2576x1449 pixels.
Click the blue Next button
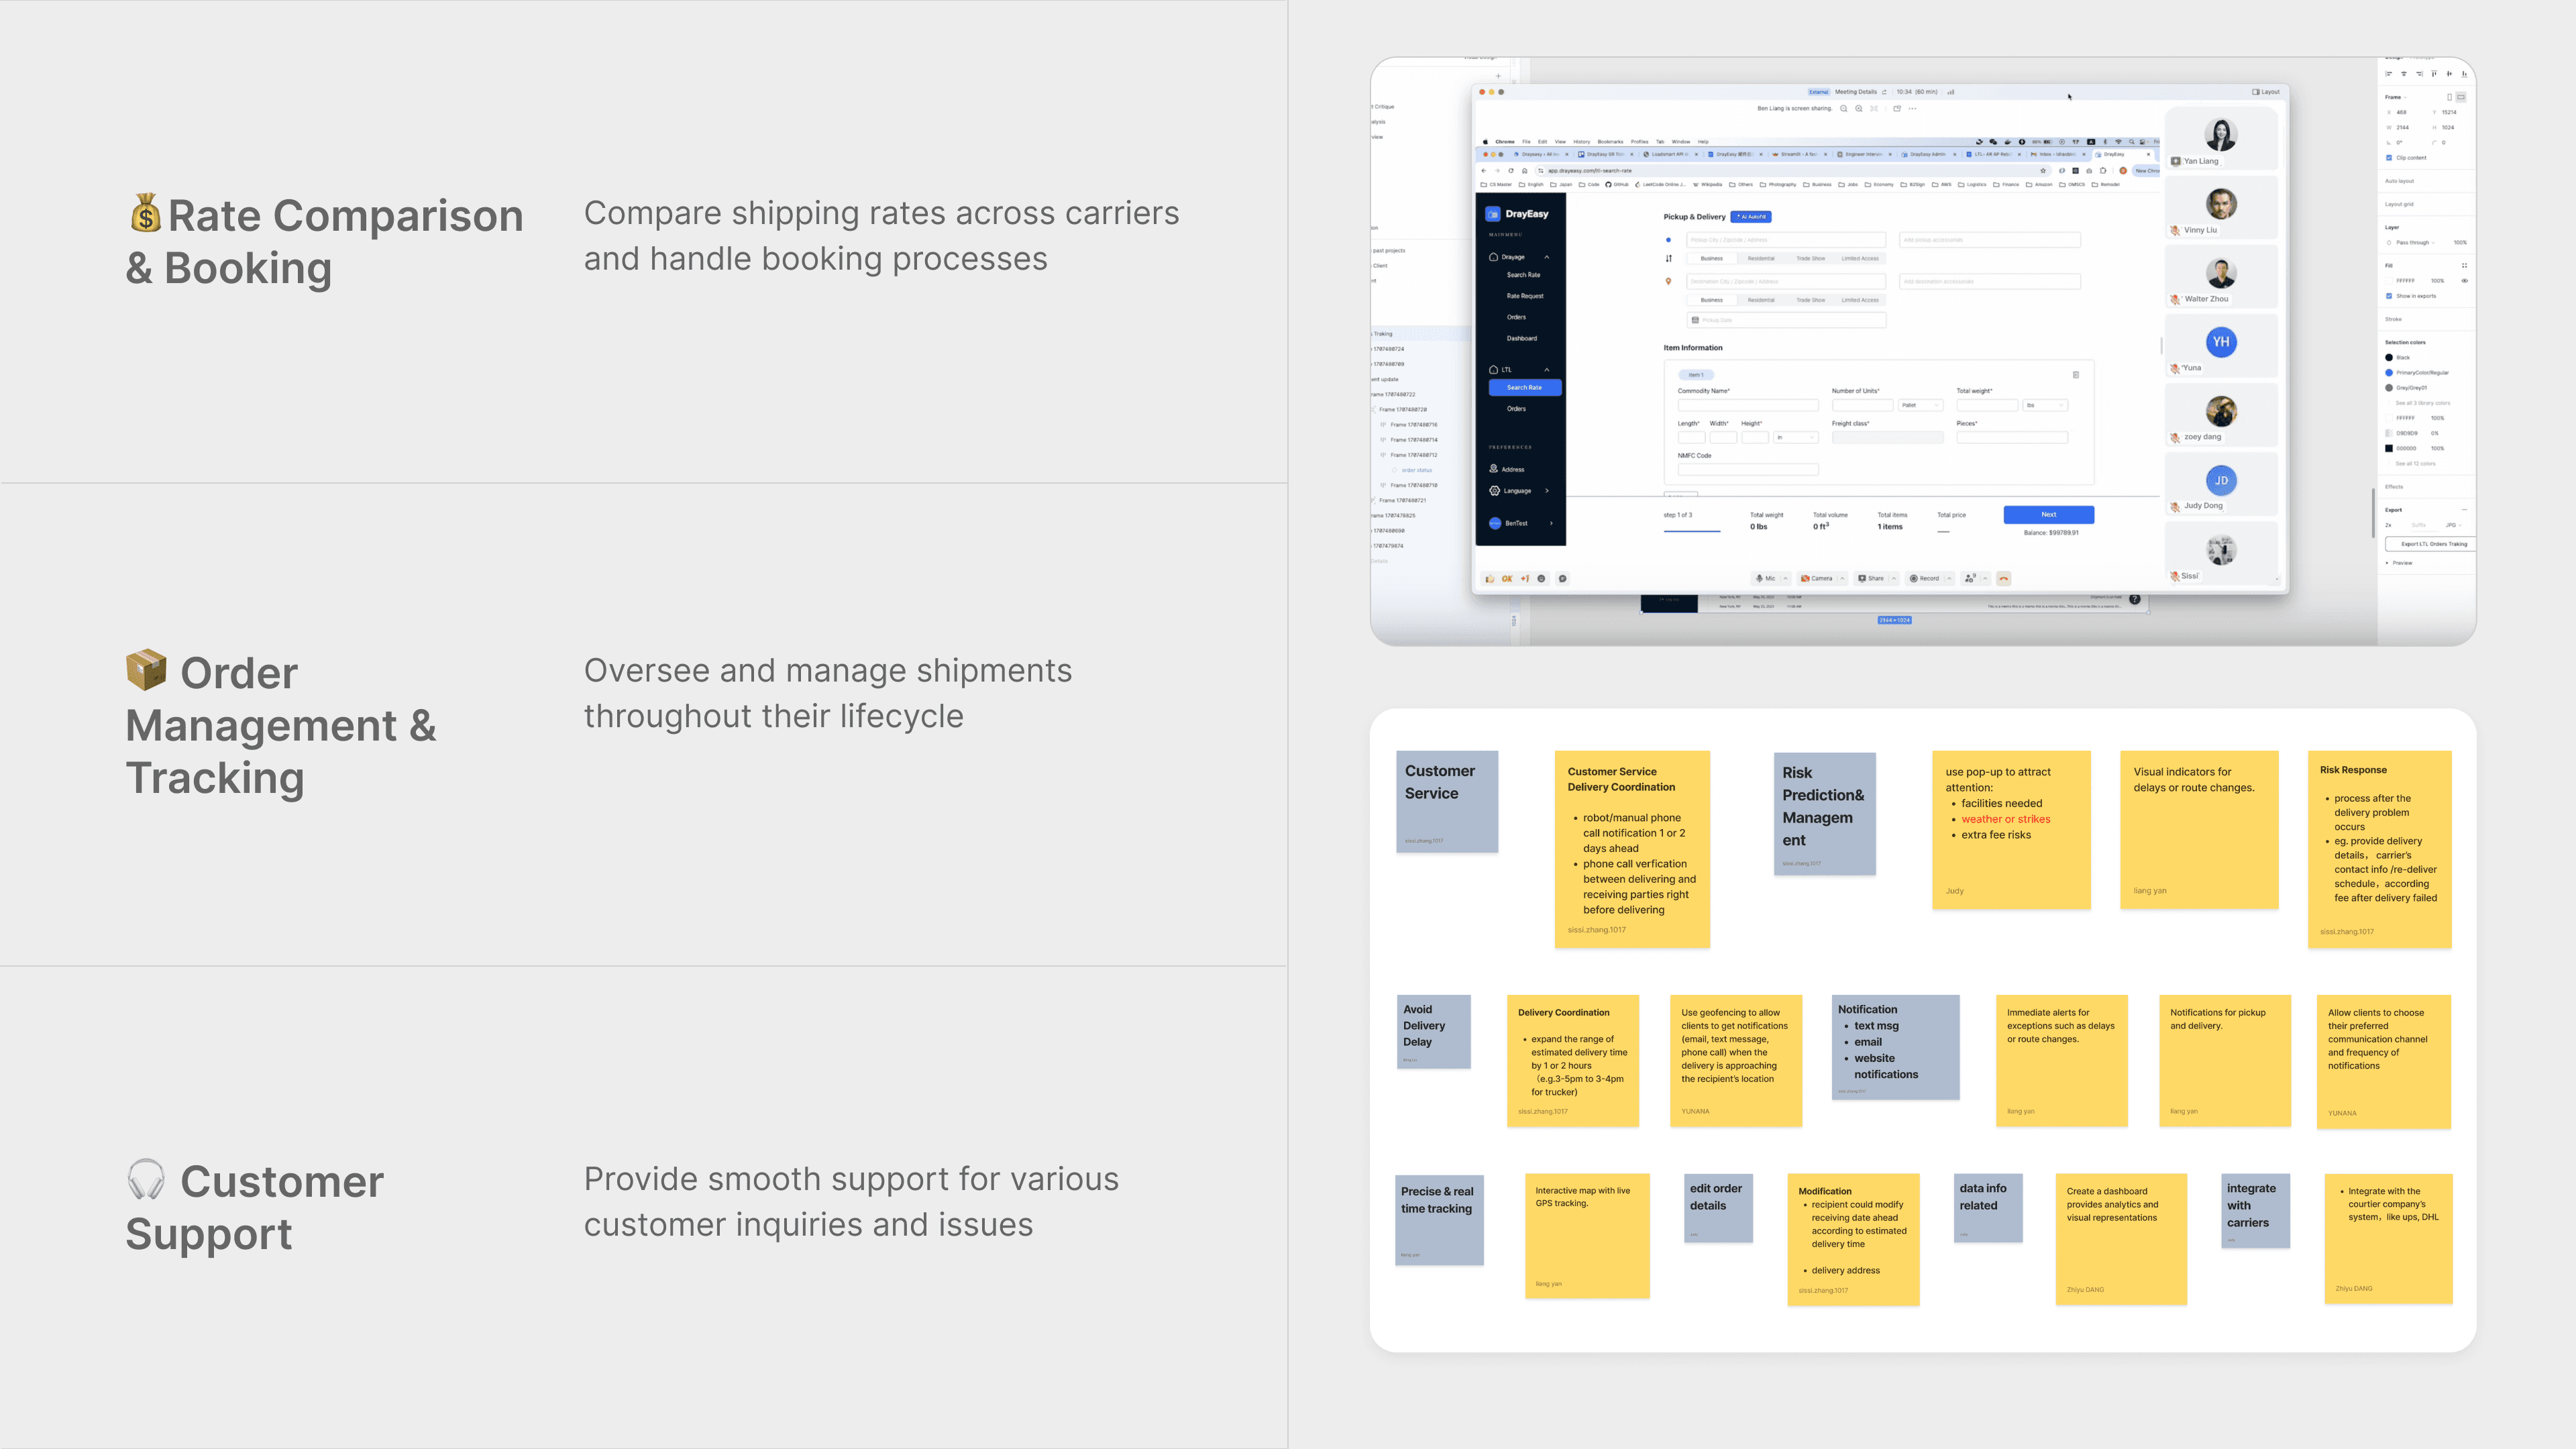[2048, 514]
